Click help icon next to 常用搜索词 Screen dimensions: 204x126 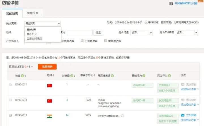112,76
